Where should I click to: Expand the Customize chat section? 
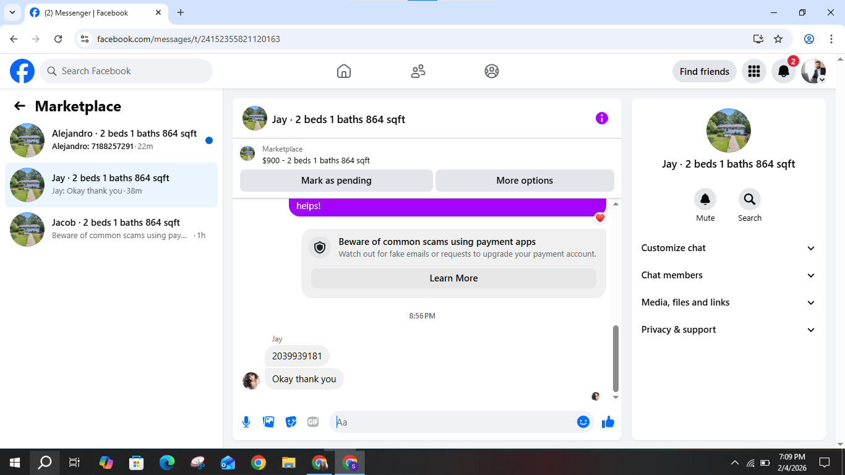pos(729,248)
